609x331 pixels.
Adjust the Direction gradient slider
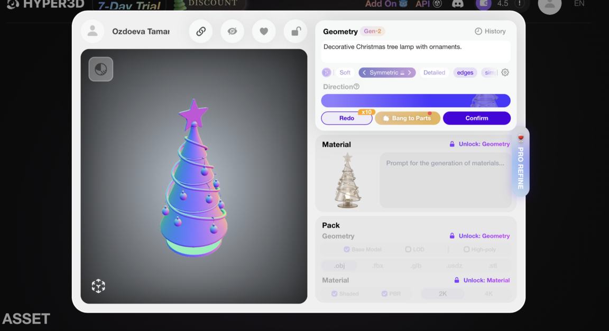[x=416, y=100]
